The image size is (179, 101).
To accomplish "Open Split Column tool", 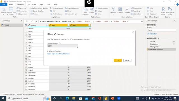I will [x=86, y=11].
